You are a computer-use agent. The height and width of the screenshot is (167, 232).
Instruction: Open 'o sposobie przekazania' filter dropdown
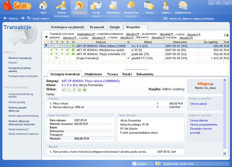coord(132,34)
